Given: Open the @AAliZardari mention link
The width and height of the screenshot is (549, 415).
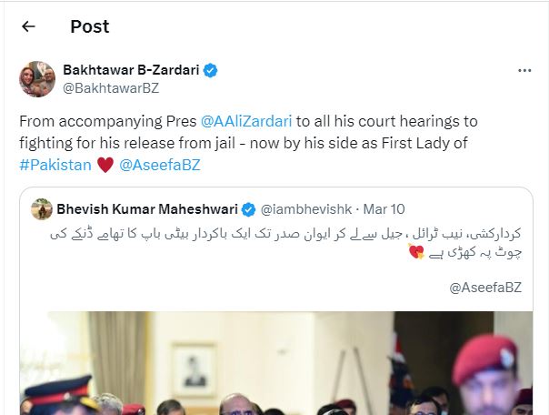Looking at the screenshot, I should [246, 121].
